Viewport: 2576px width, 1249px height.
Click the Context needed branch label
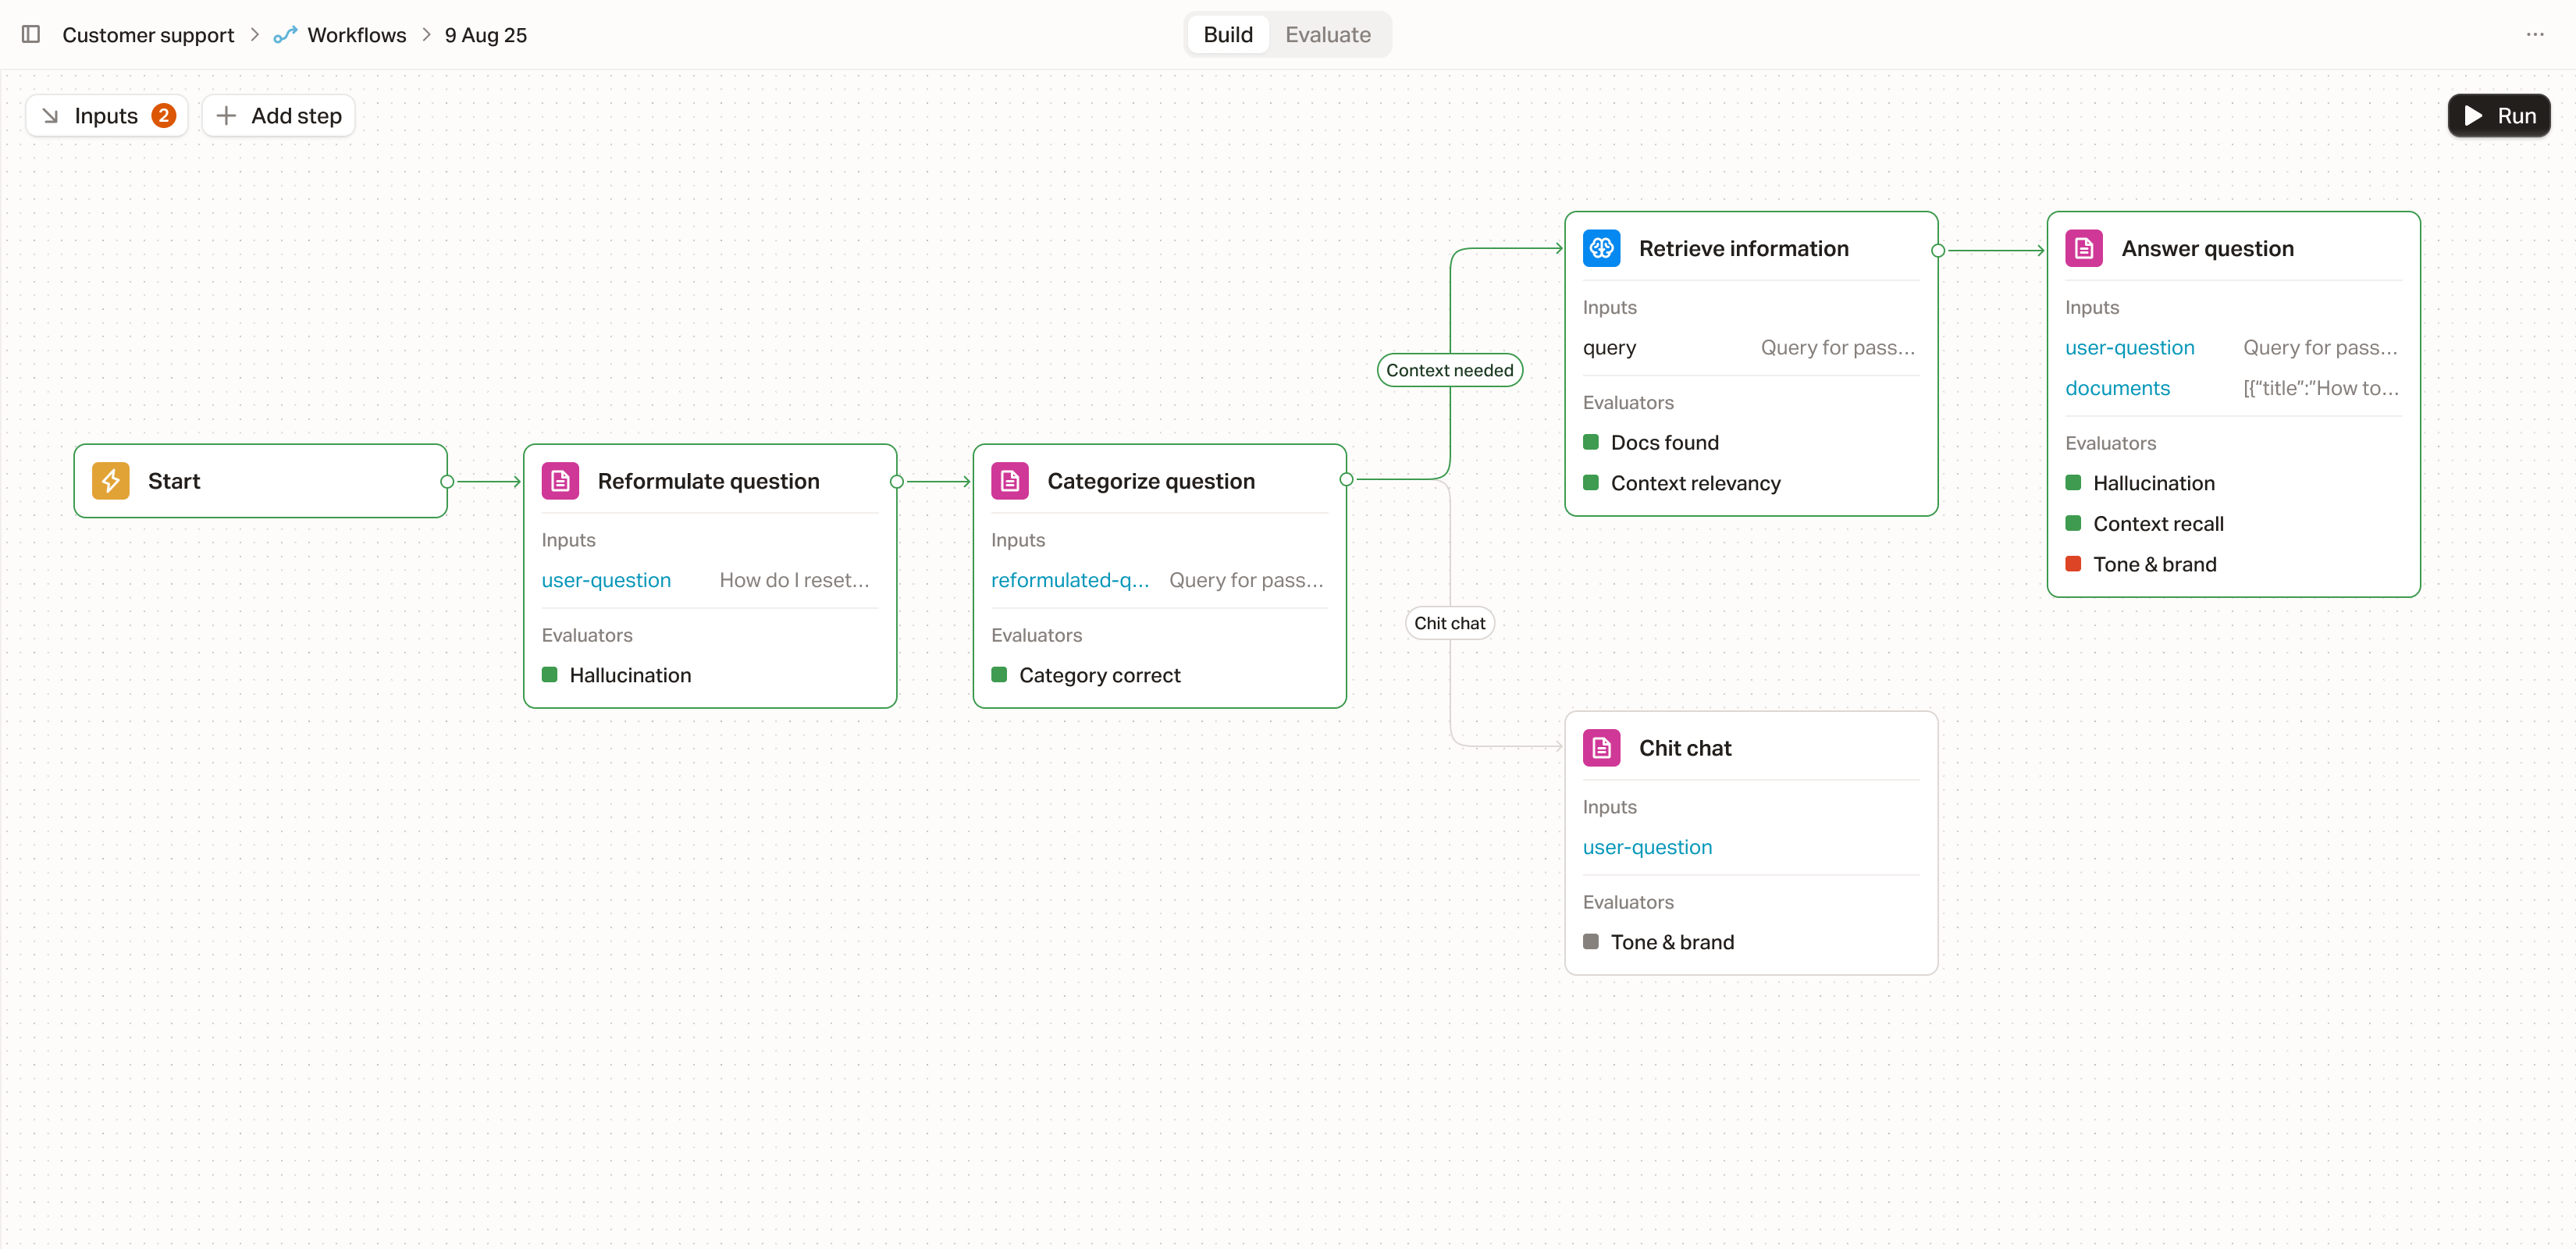[x=1449, y=370]
